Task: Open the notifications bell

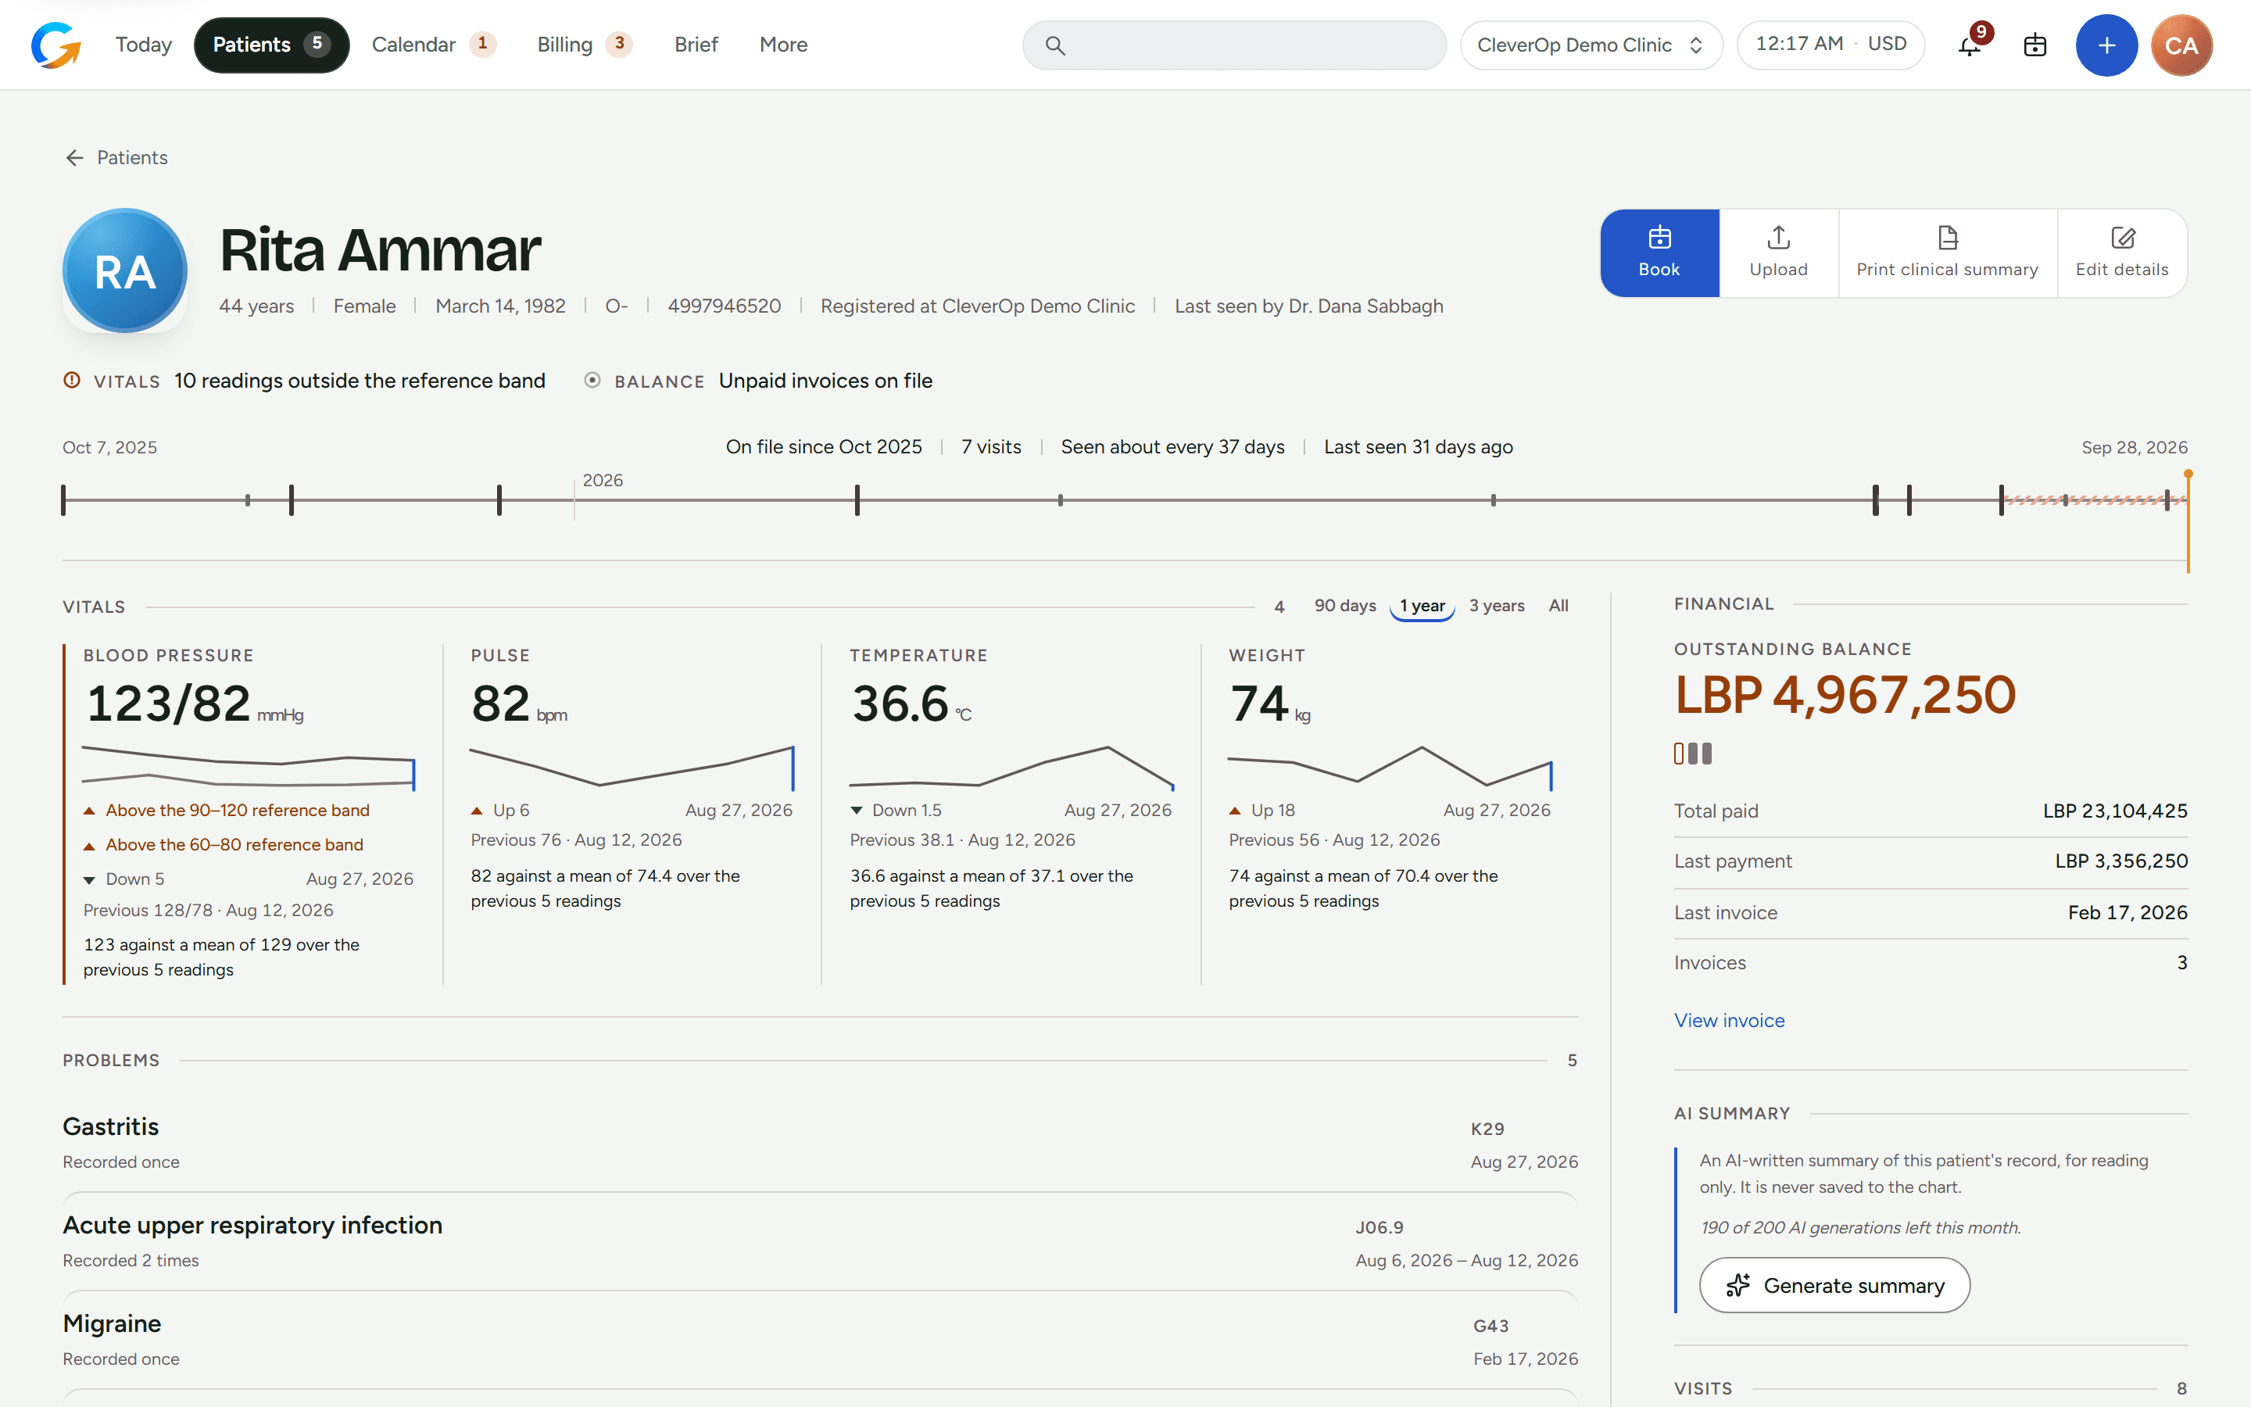Action: pyautogui.click(x=1969, y=45)
